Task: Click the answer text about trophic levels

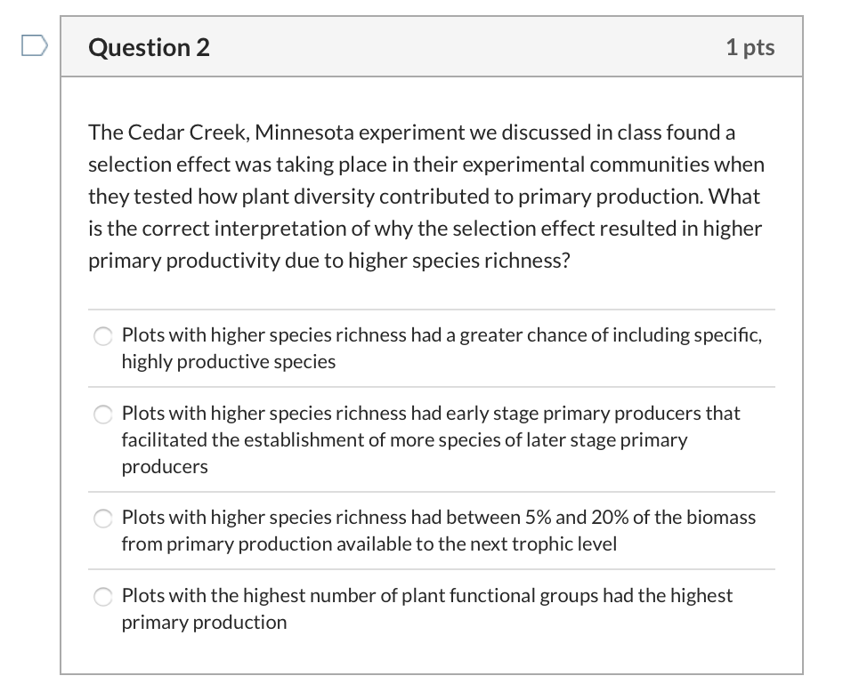Action: 436,530
